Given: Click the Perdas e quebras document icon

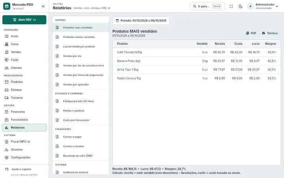Looking at the screenshot, I should click(57, 111).
